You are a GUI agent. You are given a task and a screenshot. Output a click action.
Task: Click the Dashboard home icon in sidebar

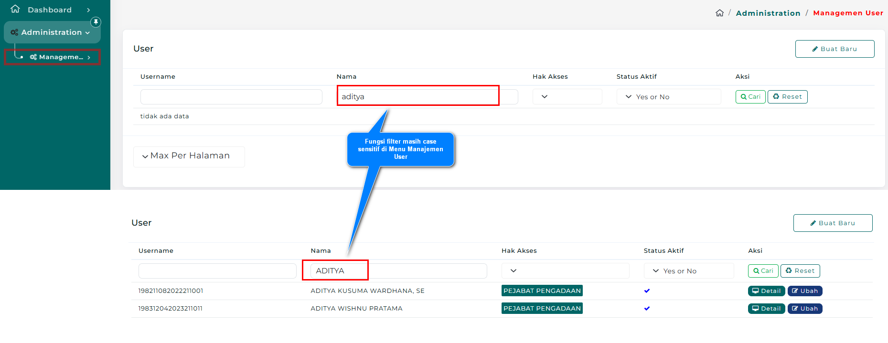(15, 9)
